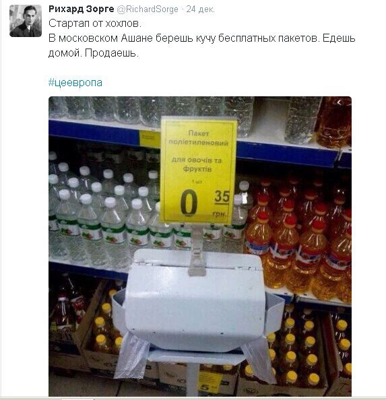Click the words домой. Продаешь.
Viewport: 386px width, 400px height.
94,53
